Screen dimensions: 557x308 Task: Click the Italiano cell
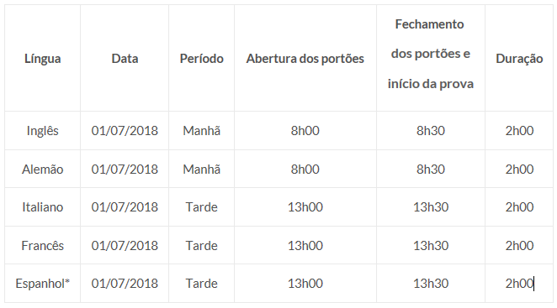pos(43,207)
